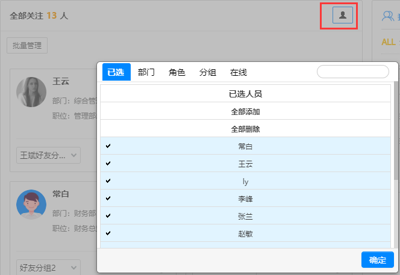Show the 在线 tab
400x275 pixels.
(239, 72)
